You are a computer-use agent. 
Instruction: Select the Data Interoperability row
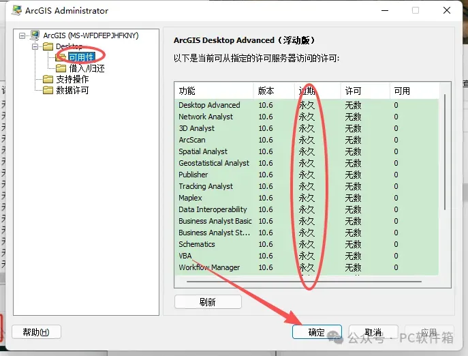(x=307, y=209)
